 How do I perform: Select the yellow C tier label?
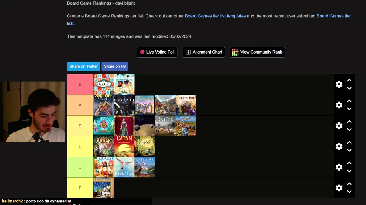(x=80, y=146)
